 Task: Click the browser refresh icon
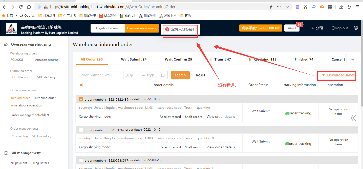[21, 7]
